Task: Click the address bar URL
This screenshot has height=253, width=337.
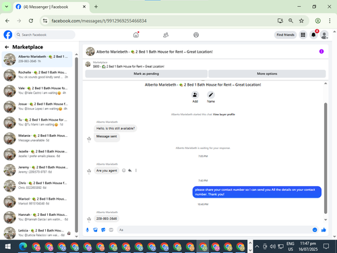Action: 99,21
